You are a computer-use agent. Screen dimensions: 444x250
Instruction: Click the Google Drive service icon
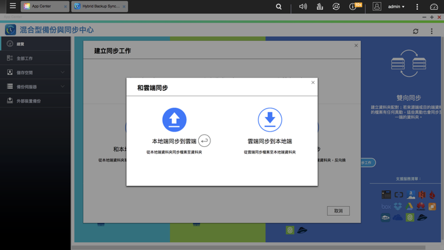409,207
